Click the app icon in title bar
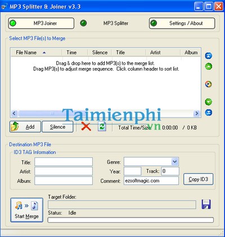 (x=4, y=7)
